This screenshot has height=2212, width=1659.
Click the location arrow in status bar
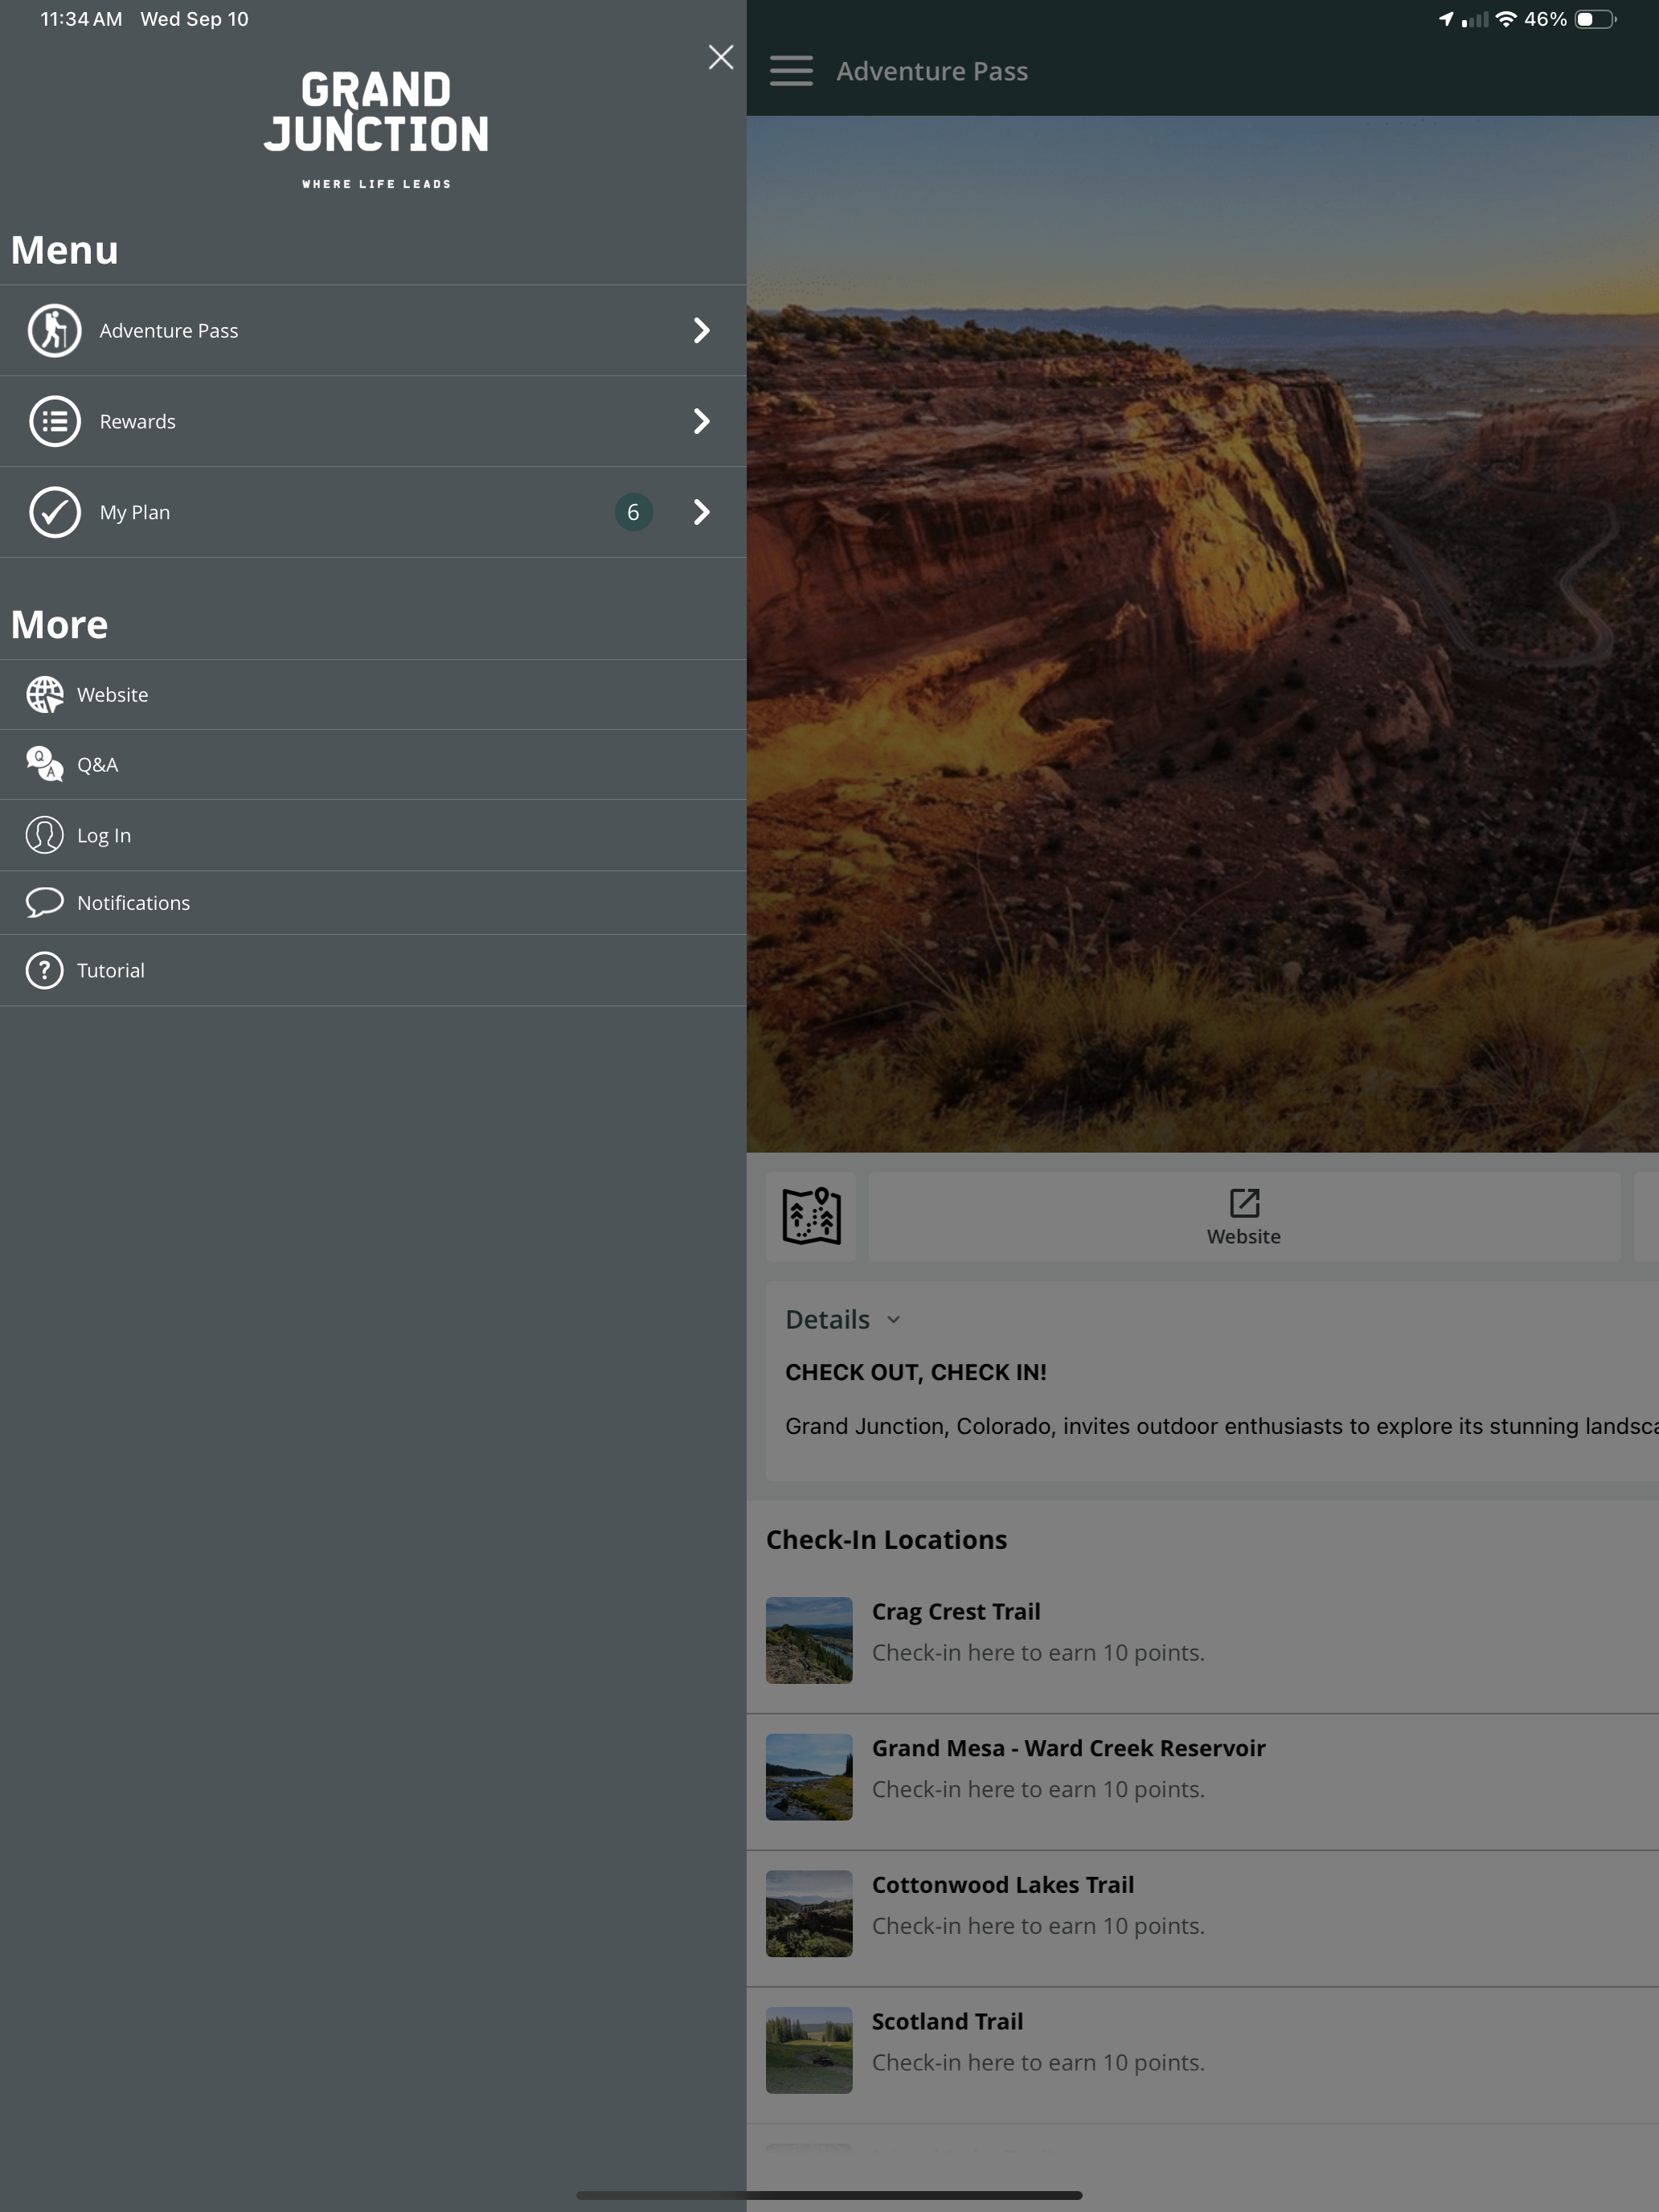(1446, 19)
